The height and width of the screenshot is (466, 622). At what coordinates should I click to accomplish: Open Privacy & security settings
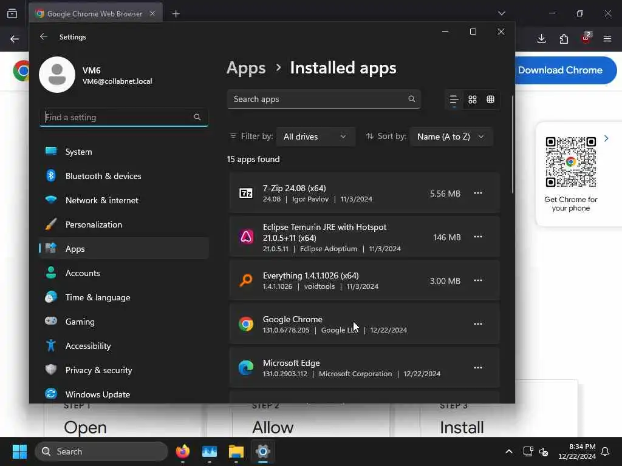click(124, 370)
